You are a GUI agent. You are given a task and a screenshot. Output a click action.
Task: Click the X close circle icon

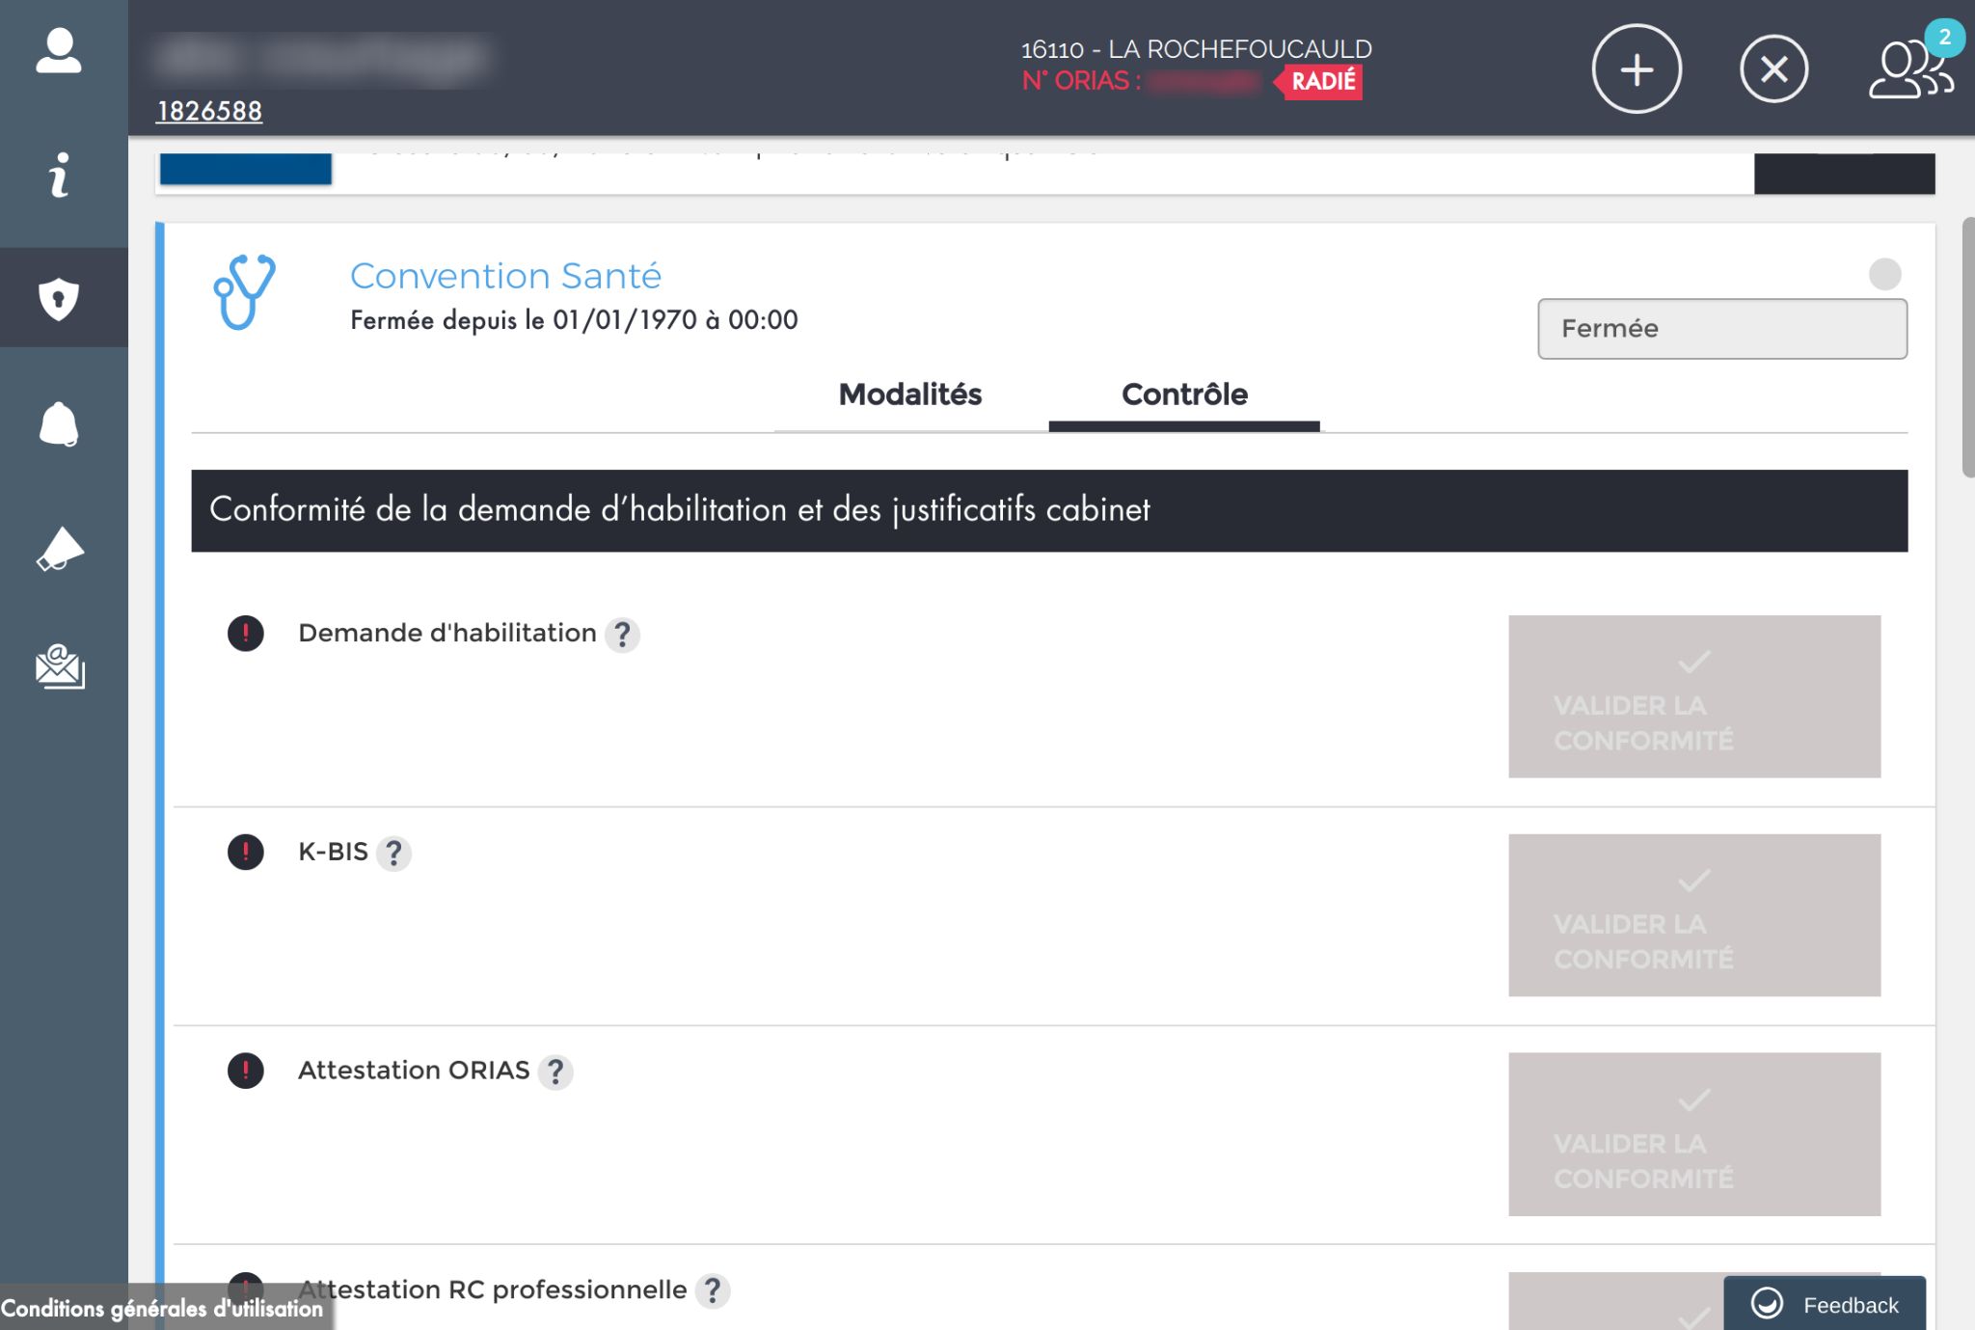pyautogui.click(x=1773, y=68)
